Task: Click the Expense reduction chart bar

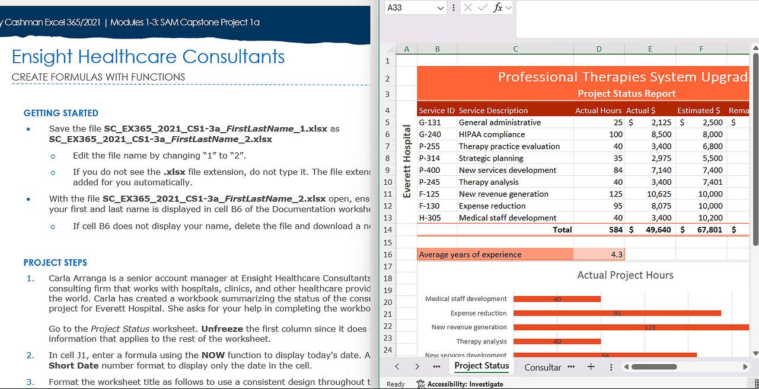Action: pyautogui.click(x=617, y=313)
